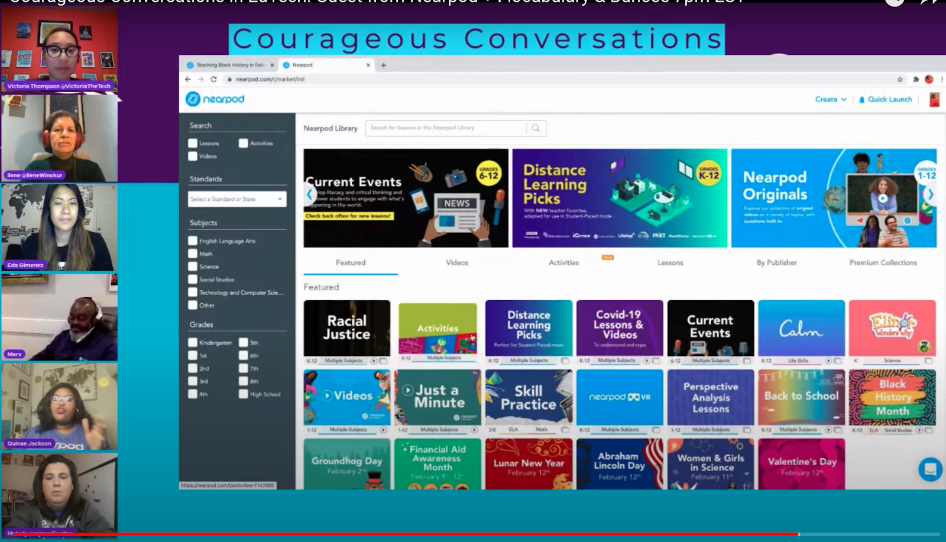Click the Nearpod user profile picture

click(x=934, y=99)
